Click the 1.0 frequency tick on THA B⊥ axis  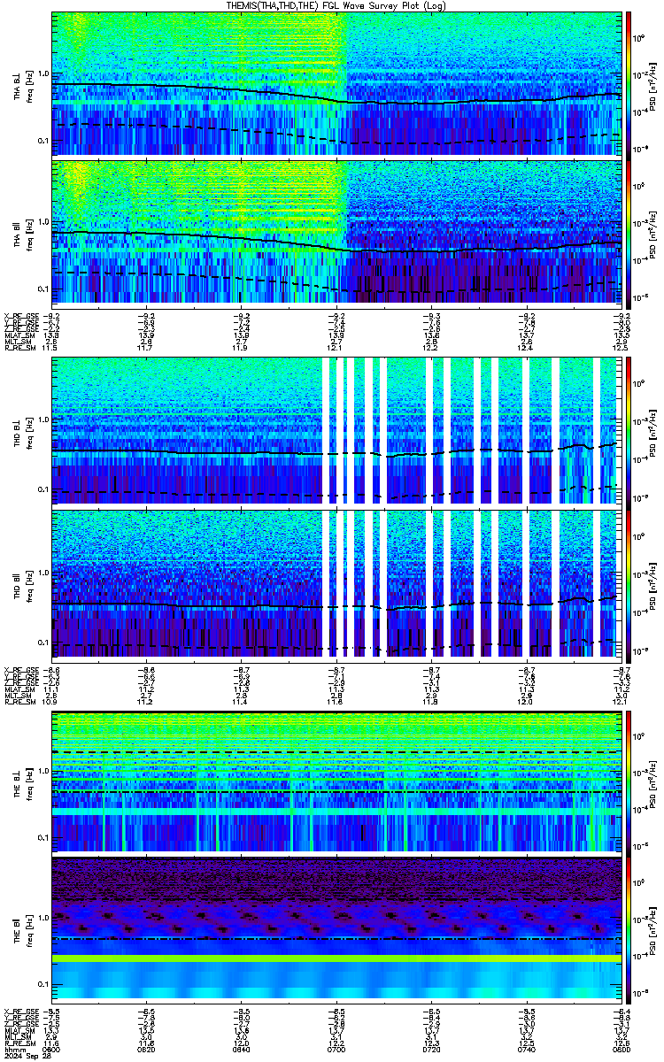point(43,73)
